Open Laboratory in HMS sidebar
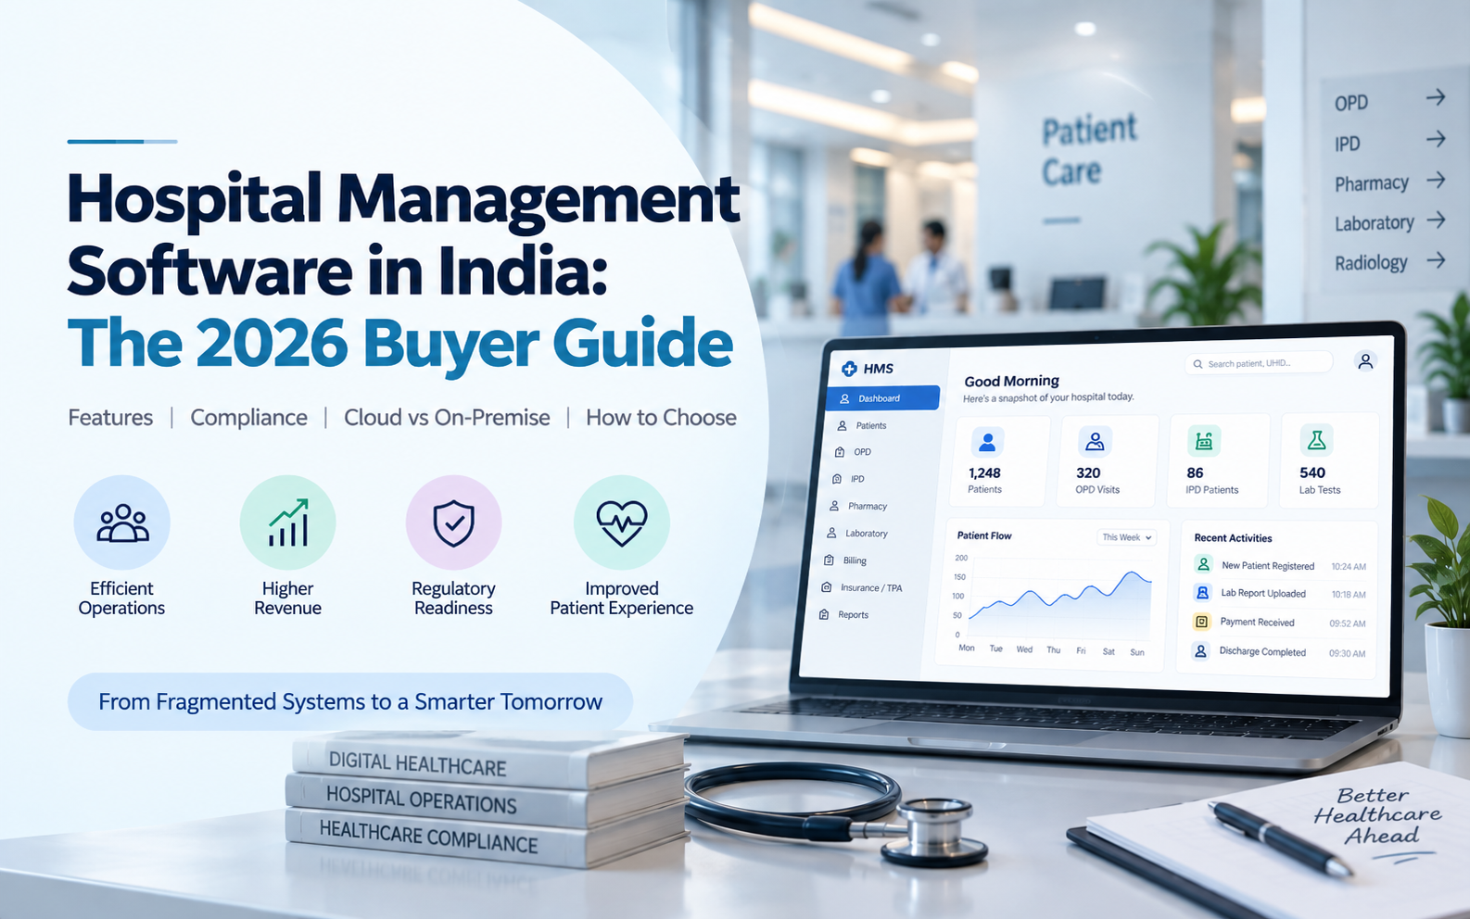Image resolution: width=1470 pixels, height=919 pixels. tap(857, 533)
